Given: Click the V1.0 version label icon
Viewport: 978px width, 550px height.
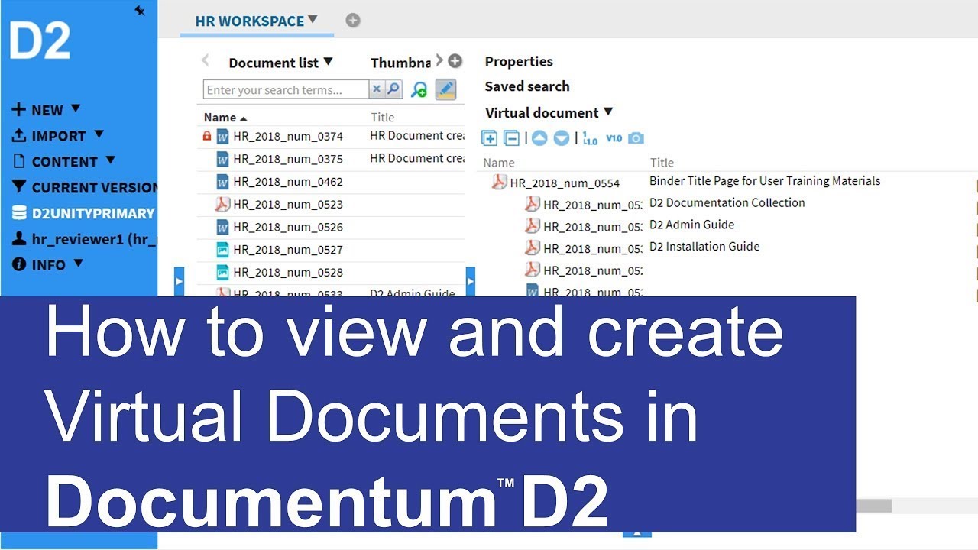Looking at the screenshot, I should coord(614,138).
